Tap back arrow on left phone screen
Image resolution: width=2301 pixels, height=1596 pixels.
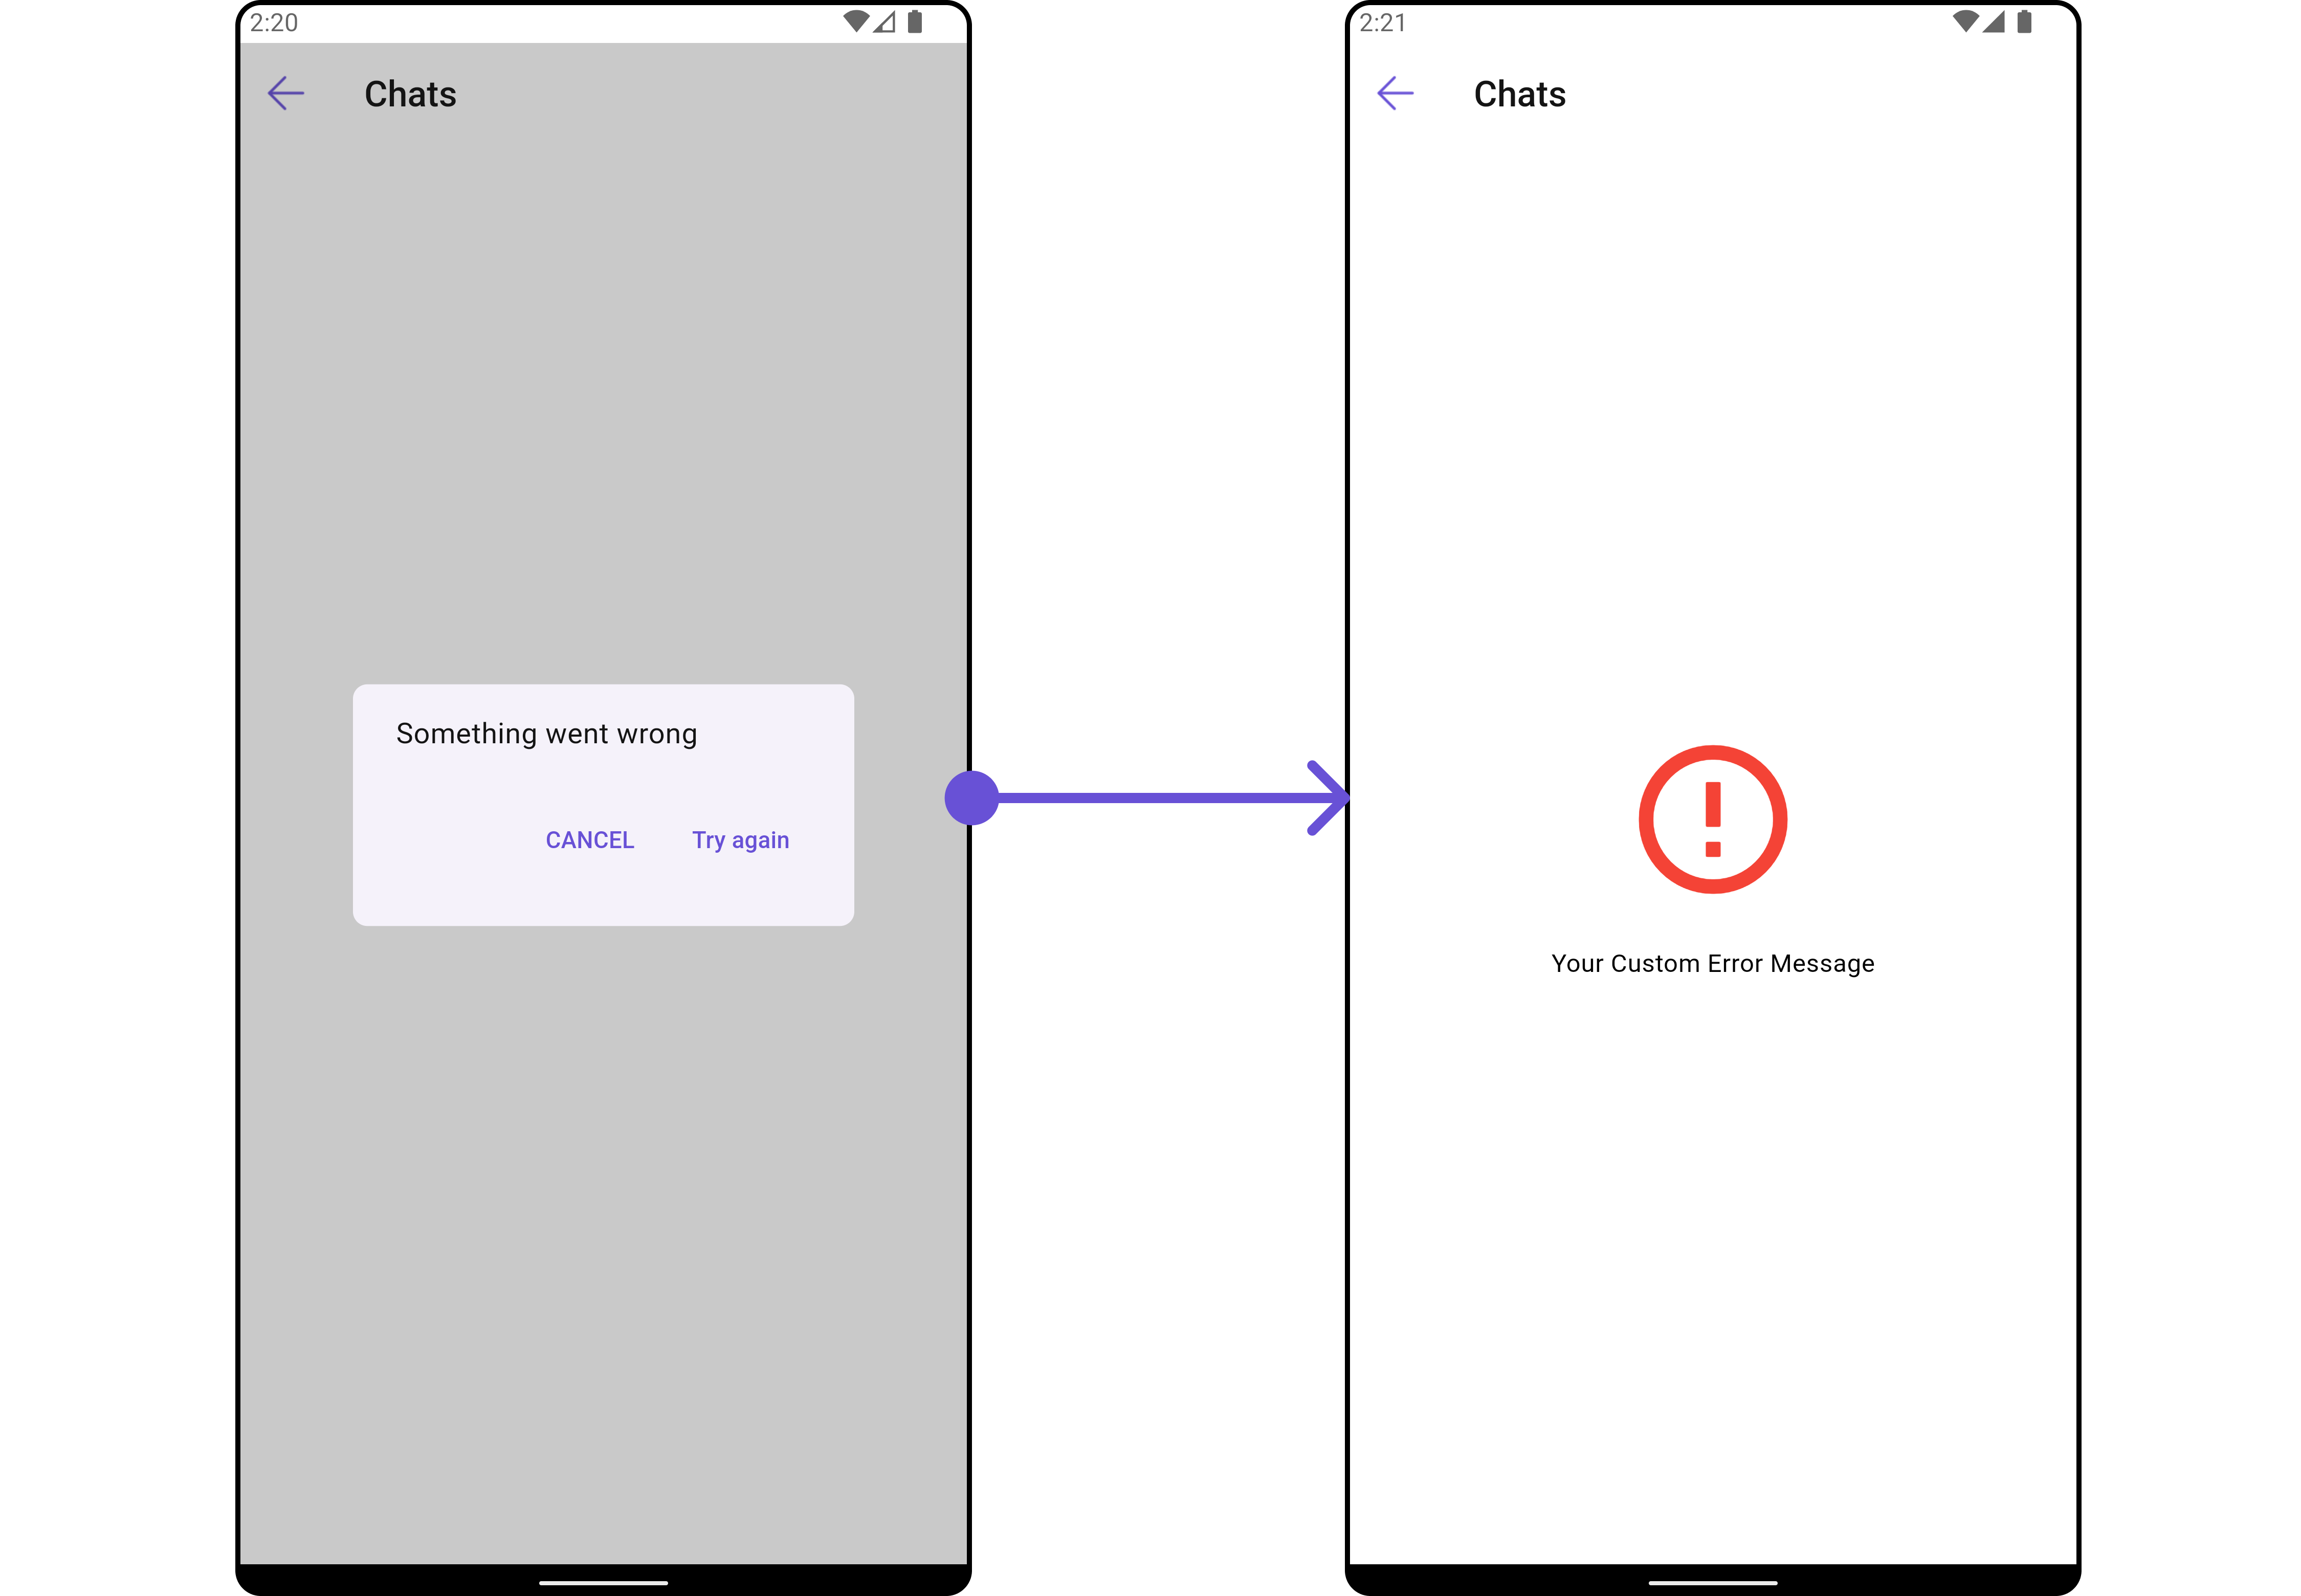tap(286, 94)
